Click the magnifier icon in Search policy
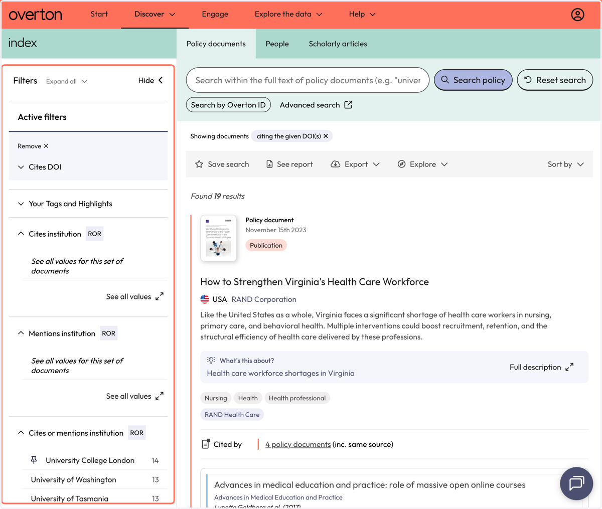This screenshot has width=602, height=509. point(445,80)
